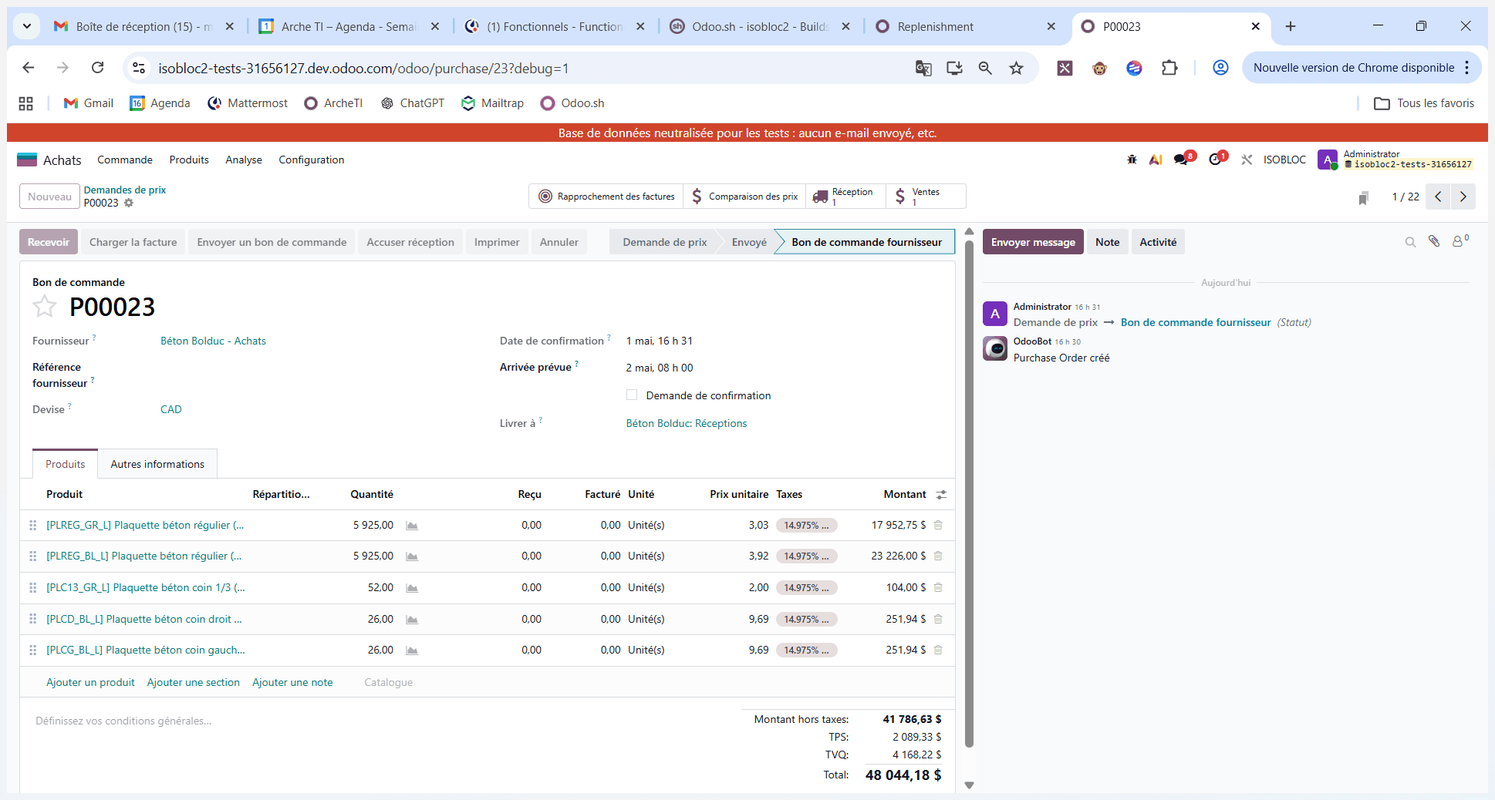Open the Commande menu
The width and height of the screenshot is (1495, 800).
125,160
